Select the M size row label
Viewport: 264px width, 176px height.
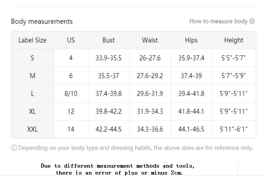click(32, 76)
